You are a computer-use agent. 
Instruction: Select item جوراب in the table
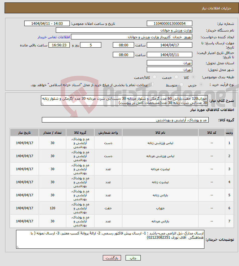[x=160, y=208]
